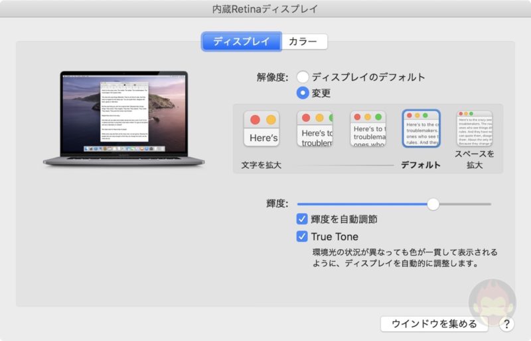Click the MacBook display preview image
Viewport: 531px width, 341px height.
pyautogui.click(x=124, y=119)
